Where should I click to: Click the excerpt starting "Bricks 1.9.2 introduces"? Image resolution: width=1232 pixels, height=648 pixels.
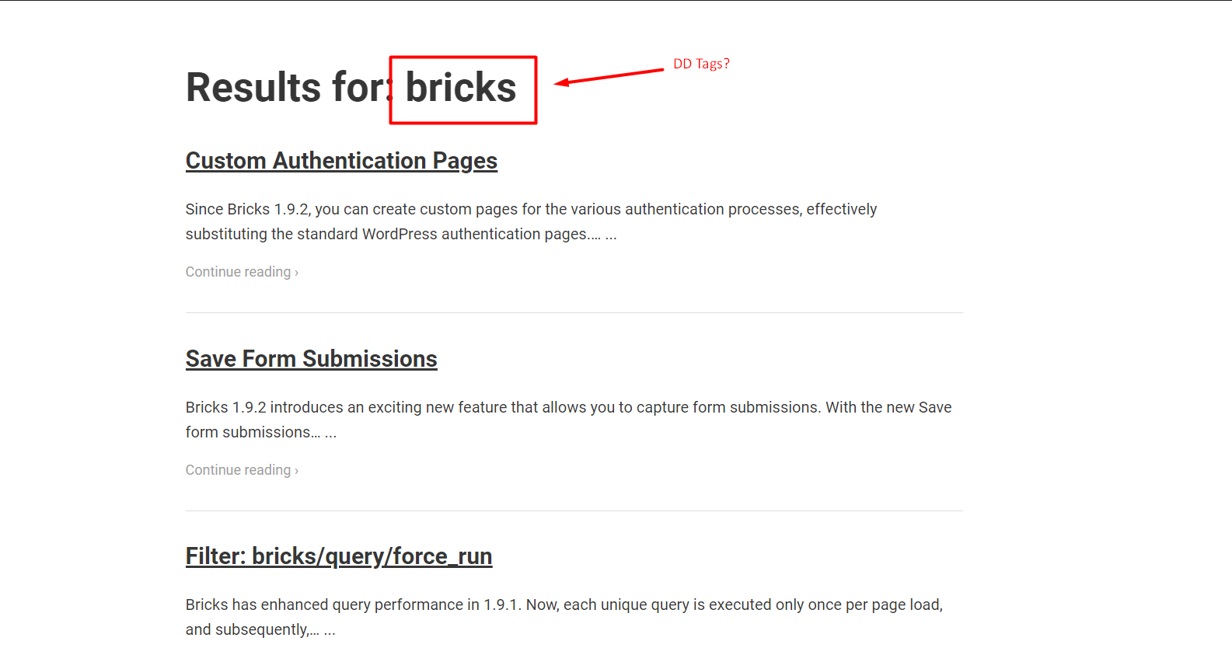tap(568, 420)
